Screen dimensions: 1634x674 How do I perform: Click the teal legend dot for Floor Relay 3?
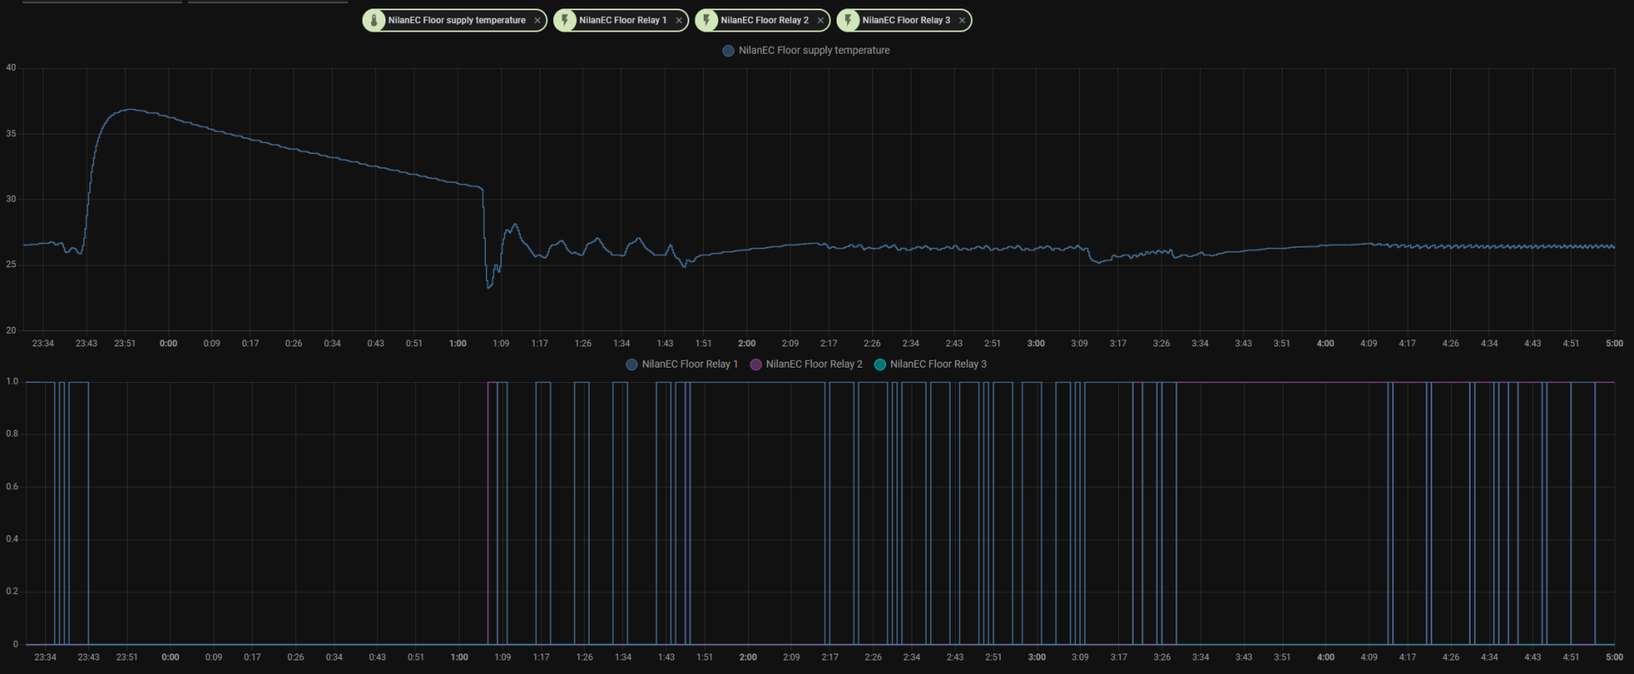tap(880, 364)
